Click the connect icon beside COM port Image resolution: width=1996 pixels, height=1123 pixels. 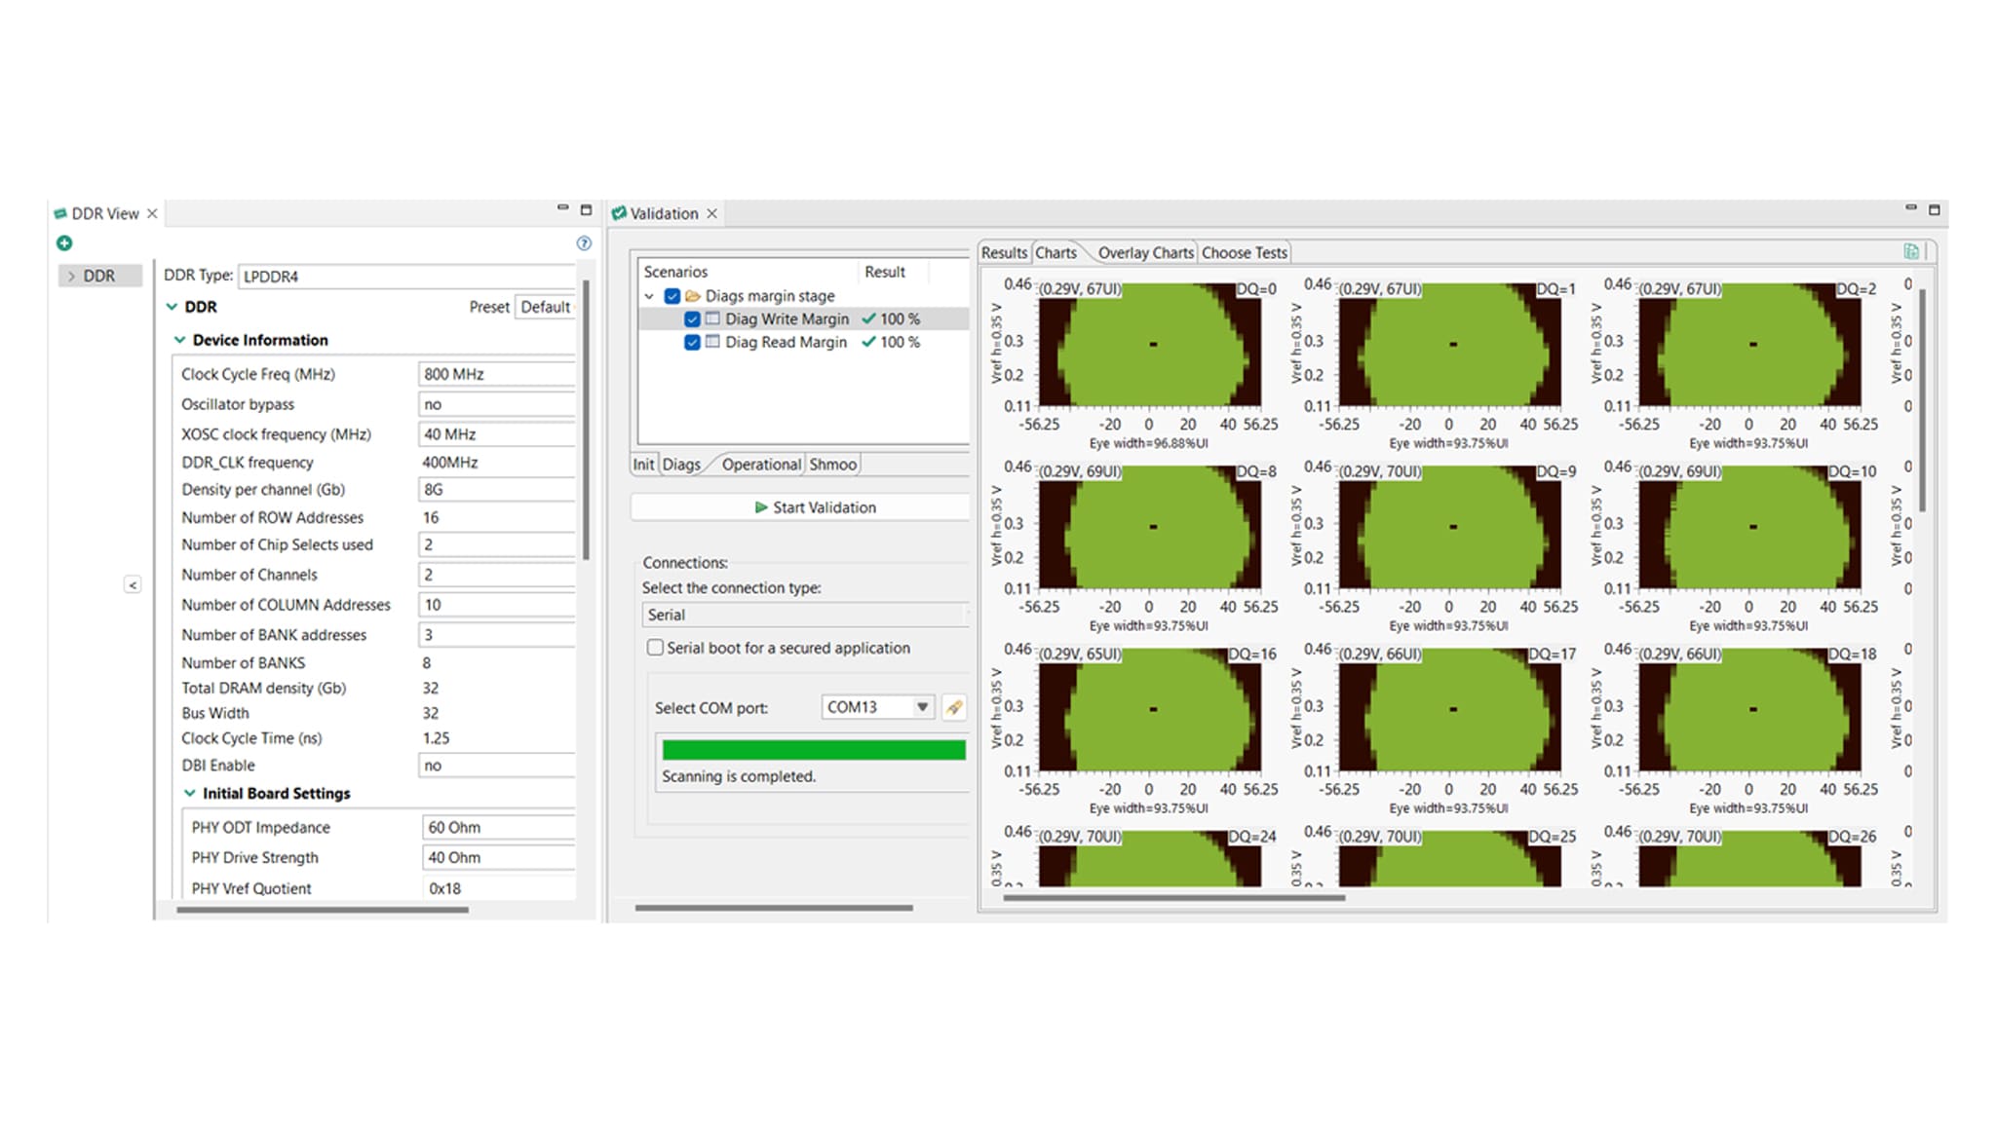tap(954, 708)
